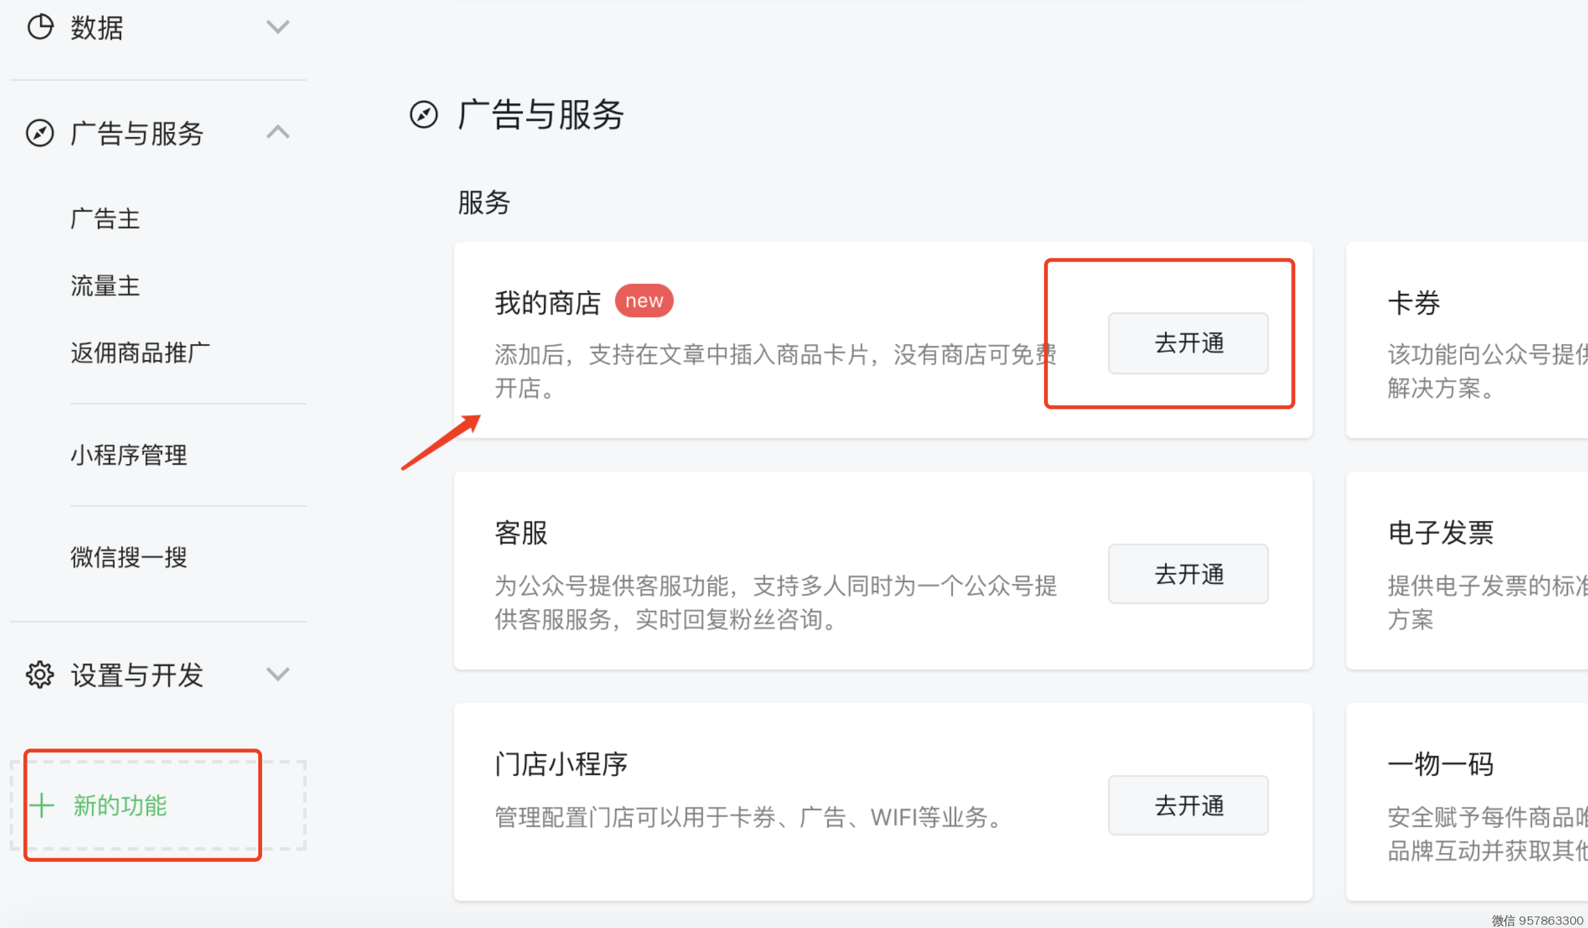Image resolution: width=1588 pixels, height=928 pixels.
Task: Add a feature via 新的功能
Action: (120, 806)
